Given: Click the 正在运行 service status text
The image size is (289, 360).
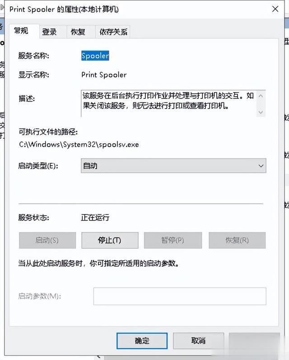Looking at the screenshot, I should [95, 217].
